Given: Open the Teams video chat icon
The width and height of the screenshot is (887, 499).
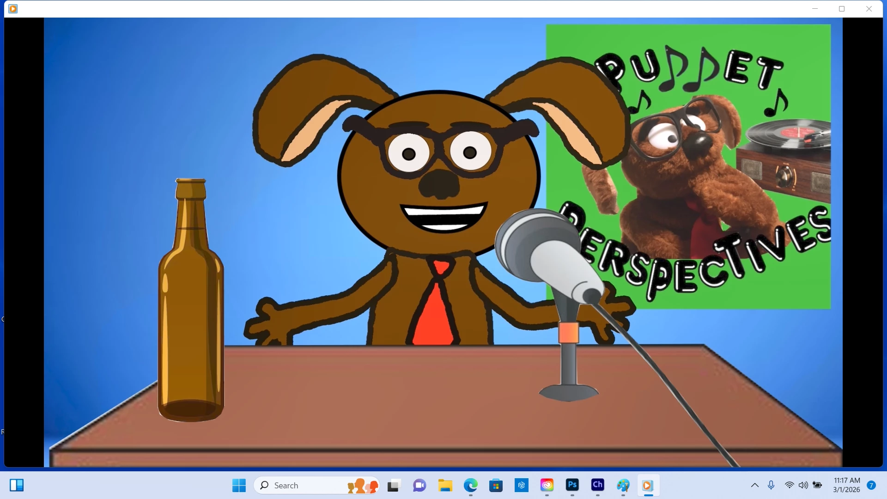Looking at the screenshot, I should 419,485.
